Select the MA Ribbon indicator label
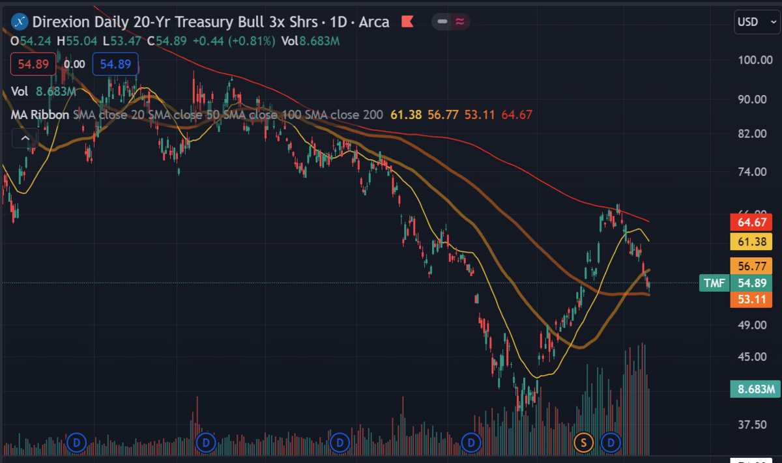This screenshot has width=782, height=463. 40,115
